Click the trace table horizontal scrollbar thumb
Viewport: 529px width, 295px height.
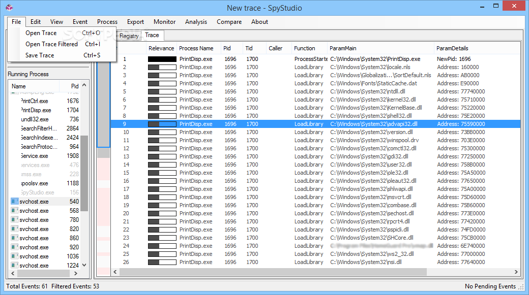[273, 272]
